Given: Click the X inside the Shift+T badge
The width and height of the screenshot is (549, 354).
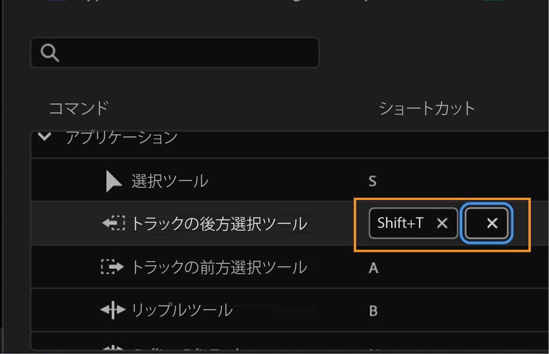Looking at the screenshot, I should tap(443, 223).
